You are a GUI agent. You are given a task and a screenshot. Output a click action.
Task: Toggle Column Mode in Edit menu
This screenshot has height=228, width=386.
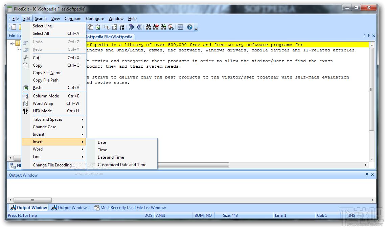[x=54, y=96]
